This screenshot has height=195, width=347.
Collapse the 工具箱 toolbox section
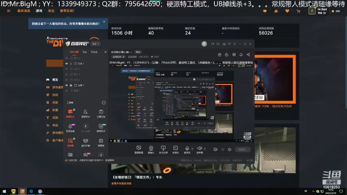point(104,103)
